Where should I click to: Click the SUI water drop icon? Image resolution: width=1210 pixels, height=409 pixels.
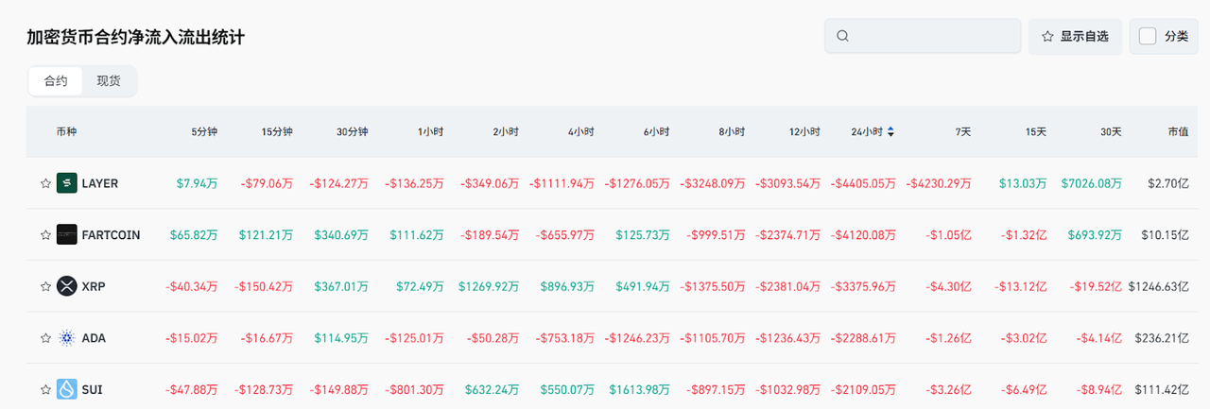point(66,389)
